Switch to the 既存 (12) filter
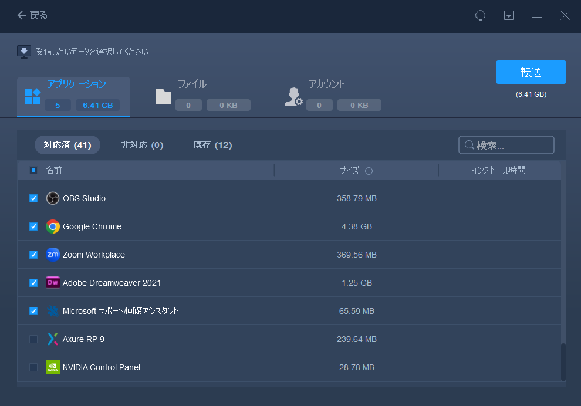Viewport: 581px width, 406px height. (212, 145)
